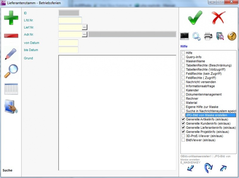Click into the von Datum field

click(x=68, y=43)
